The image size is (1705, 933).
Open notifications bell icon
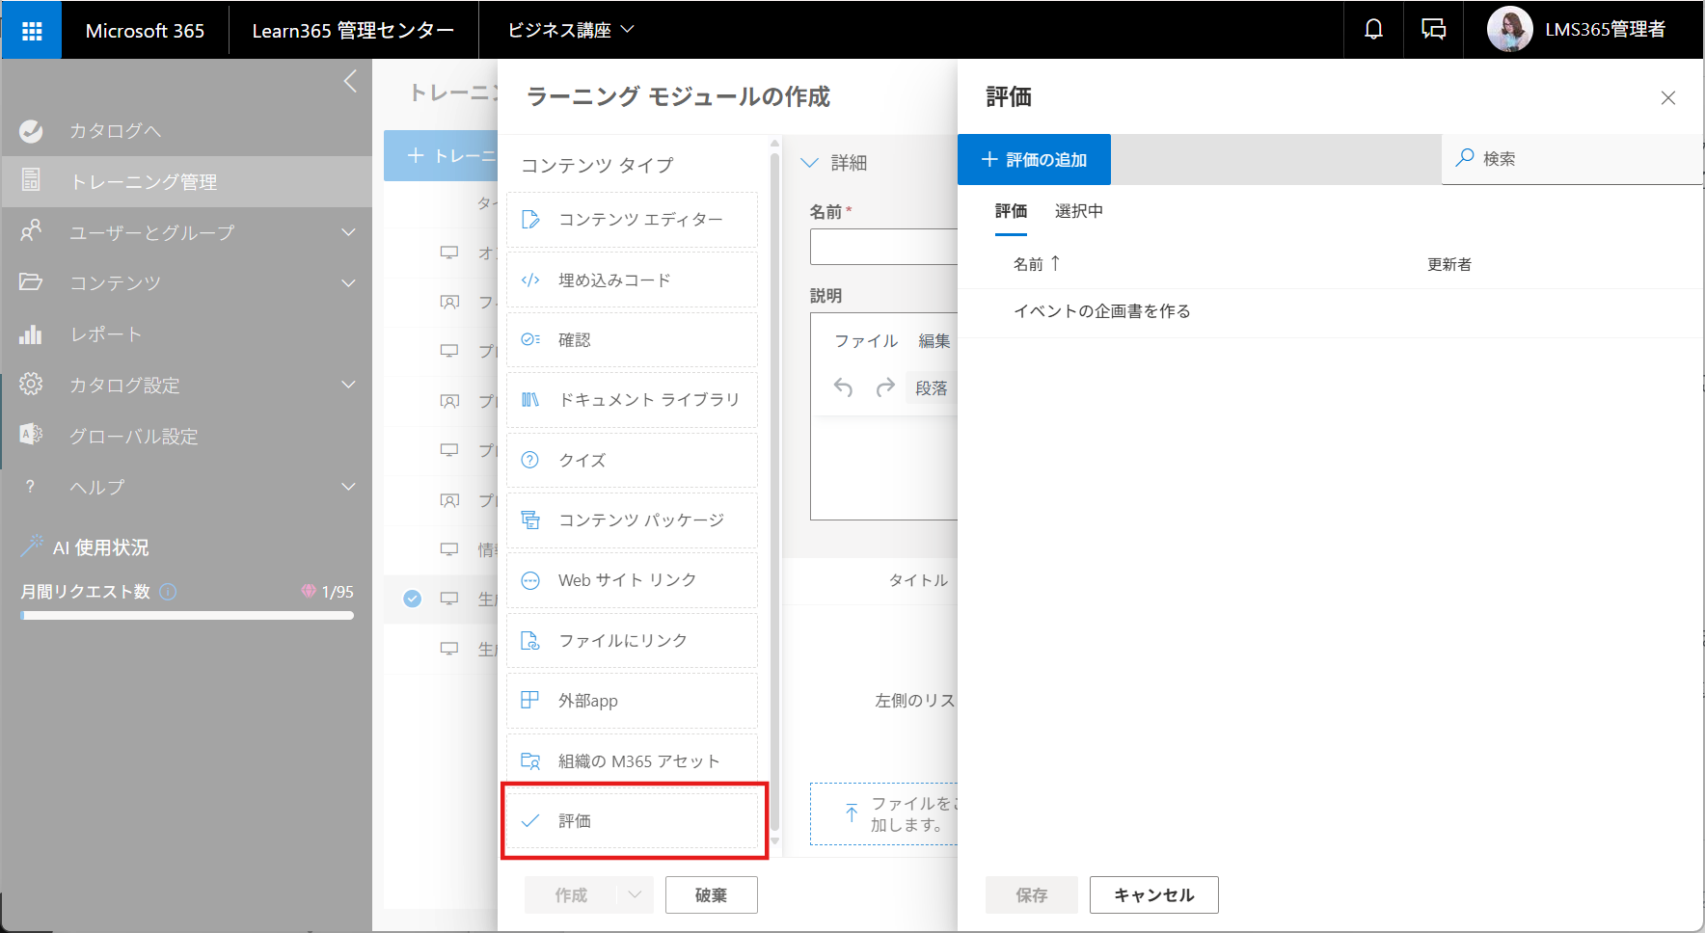[x=1373, y=30]
